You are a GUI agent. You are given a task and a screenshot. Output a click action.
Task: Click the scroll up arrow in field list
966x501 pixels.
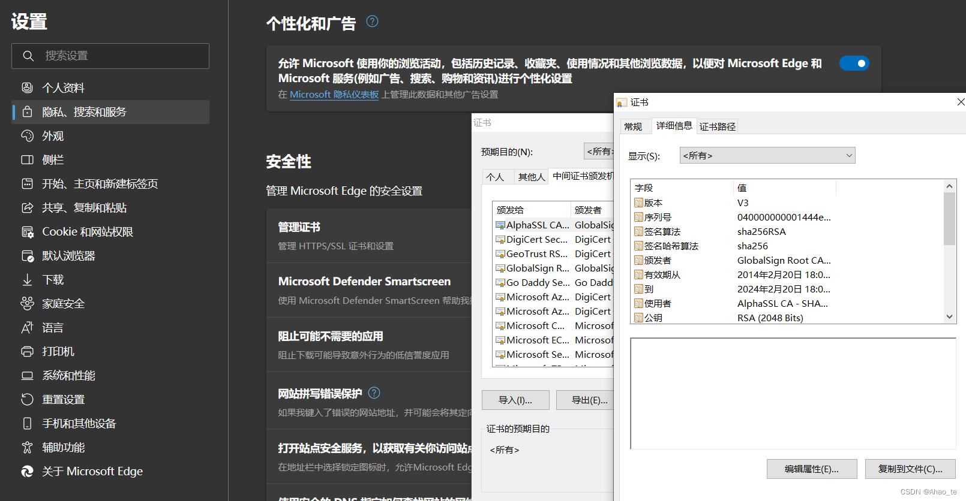(x=949, y=186)
